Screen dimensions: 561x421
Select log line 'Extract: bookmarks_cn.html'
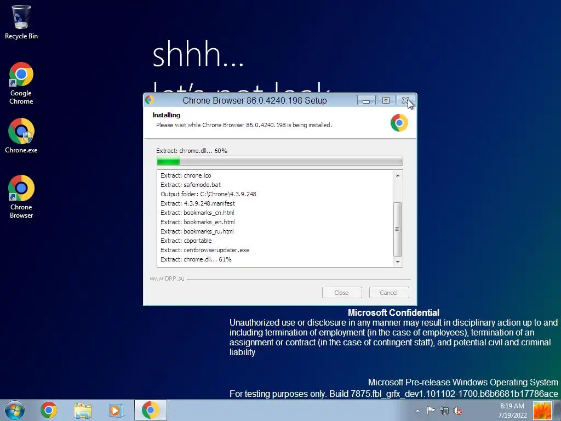click(x=197, y=213)
